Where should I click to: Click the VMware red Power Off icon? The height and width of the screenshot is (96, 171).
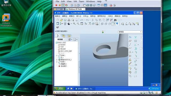click(x=56, y=5)
